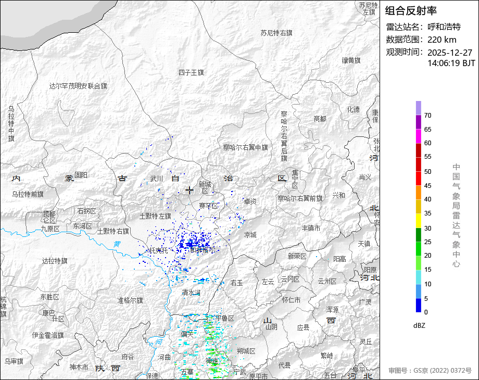
Task: Click the dBZ unit label under legend
Action: pyautogui.click(x=419, y=326)
